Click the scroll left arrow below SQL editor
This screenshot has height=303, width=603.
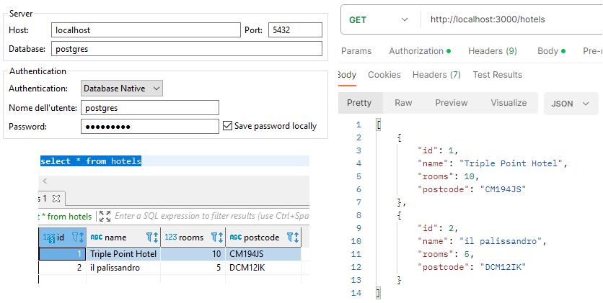coord(45,181)
